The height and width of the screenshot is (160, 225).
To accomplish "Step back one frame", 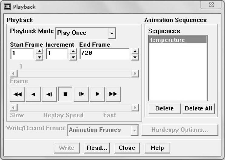I will 49,94.
